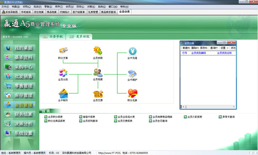Click the 行号 column header
This screenshot has height=155, width=258.
click(185, 53)
